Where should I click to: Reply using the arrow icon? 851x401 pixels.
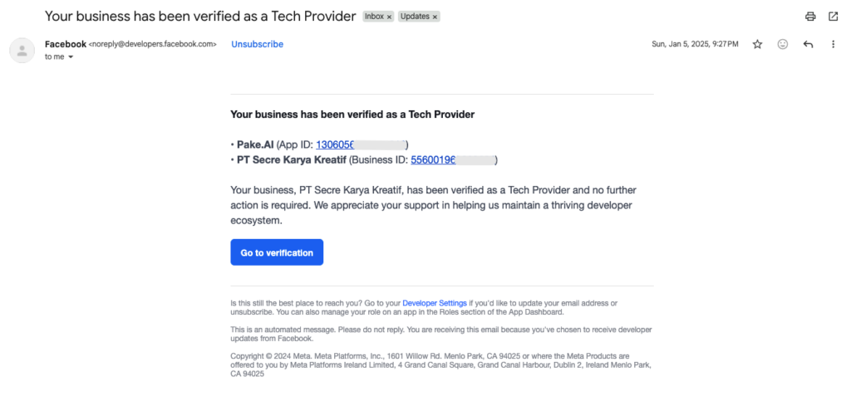tap(808, 45)
